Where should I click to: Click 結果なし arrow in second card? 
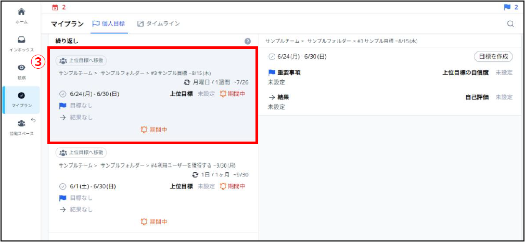coord(75,210)
